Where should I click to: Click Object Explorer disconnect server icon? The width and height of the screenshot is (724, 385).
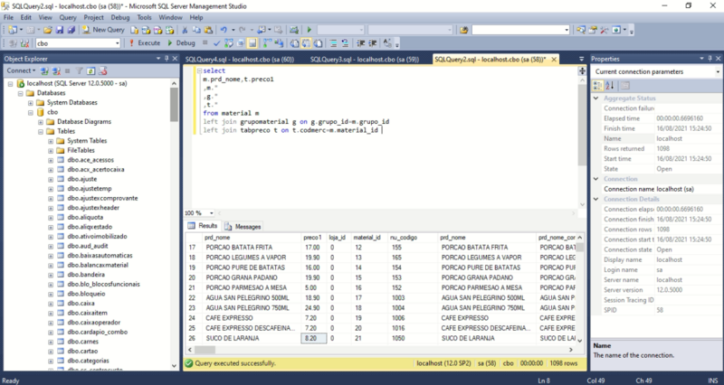56,71
